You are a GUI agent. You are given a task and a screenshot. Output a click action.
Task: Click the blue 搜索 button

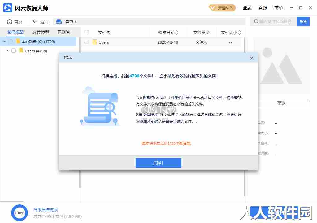303,21
